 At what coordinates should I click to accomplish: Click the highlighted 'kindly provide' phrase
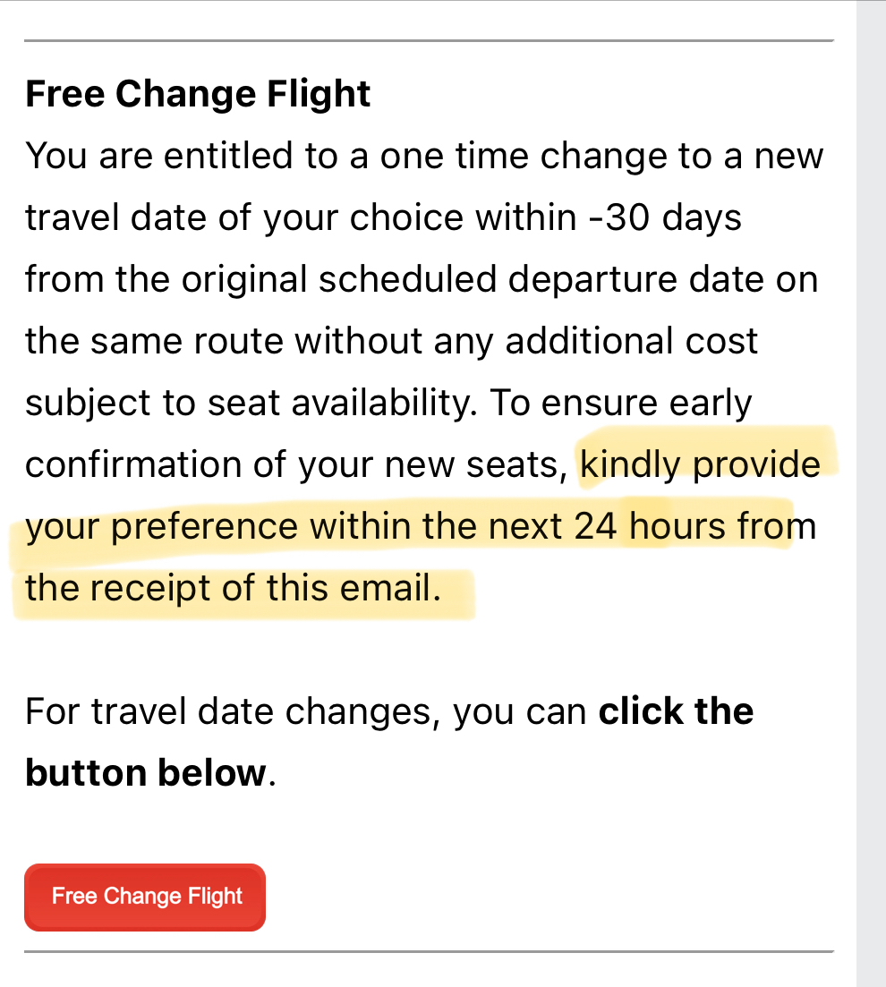tap(700, 465)
